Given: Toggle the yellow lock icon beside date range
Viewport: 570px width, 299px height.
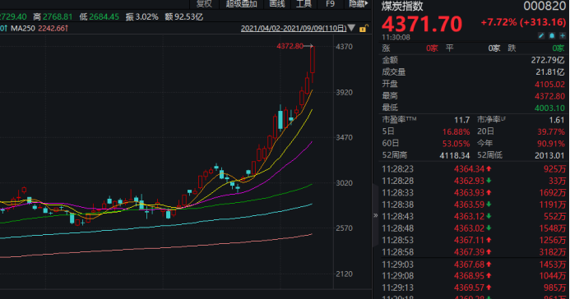Looking at the screenshot, I should point(364,28).
